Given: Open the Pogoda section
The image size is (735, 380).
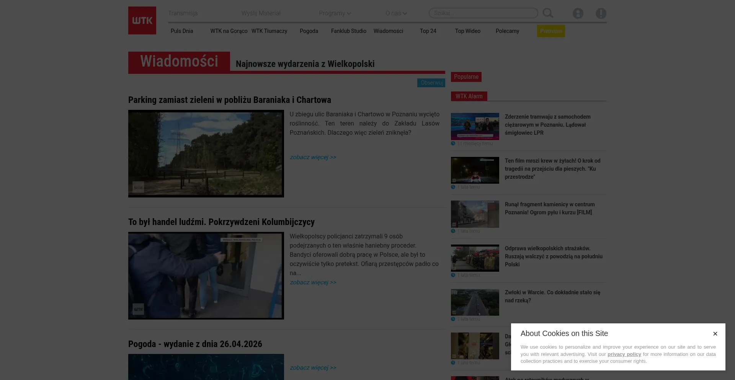Looking at the screenshot, I should point(309,31).
